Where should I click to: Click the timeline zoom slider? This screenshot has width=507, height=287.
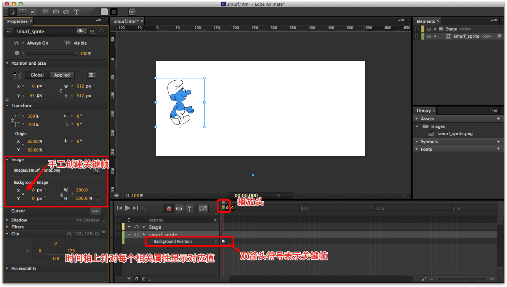coord(472,279)
